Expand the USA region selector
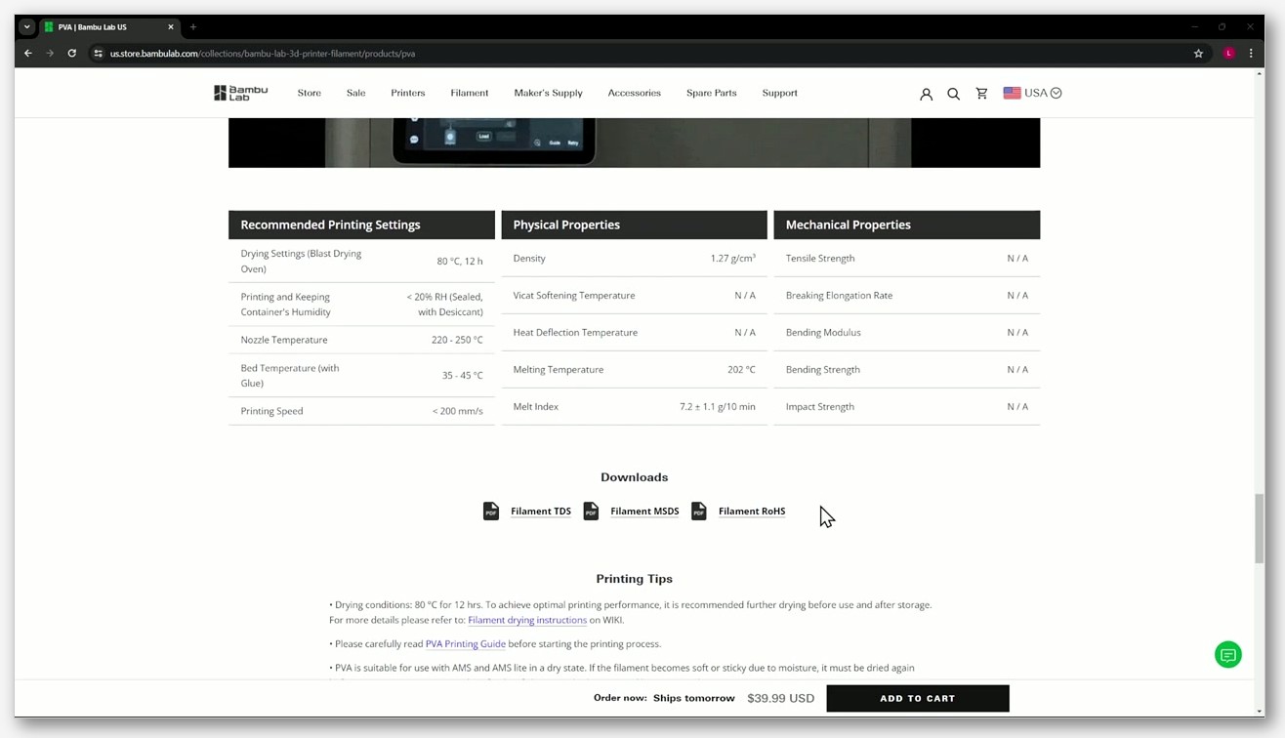This screenshot has width=1285, height=738. tap(1032, 93)
